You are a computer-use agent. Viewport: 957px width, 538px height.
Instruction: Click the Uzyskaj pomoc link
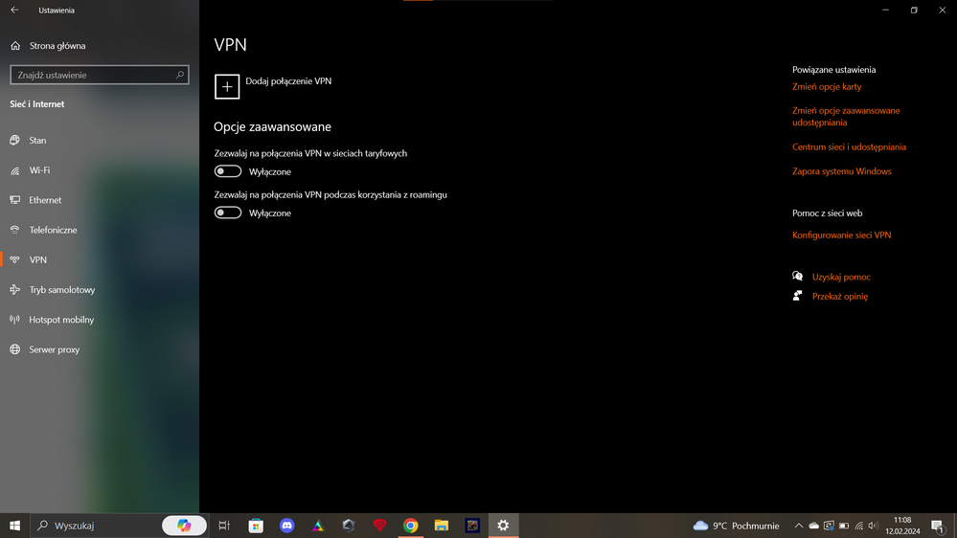(841, 277)
